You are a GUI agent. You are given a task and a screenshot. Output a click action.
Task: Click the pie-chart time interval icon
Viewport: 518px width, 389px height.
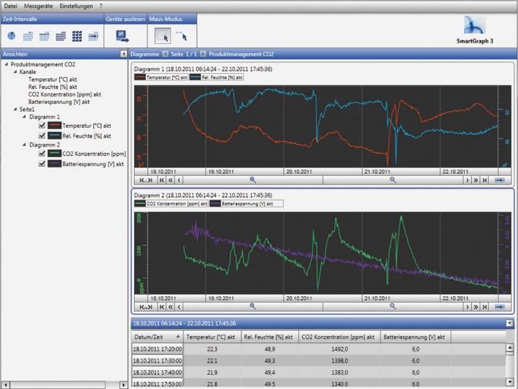[x=12, y=36]
